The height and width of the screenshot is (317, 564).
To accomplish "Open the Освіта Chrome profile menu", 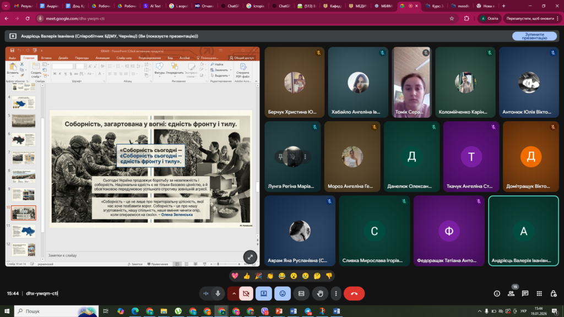I will click(490, 18).
